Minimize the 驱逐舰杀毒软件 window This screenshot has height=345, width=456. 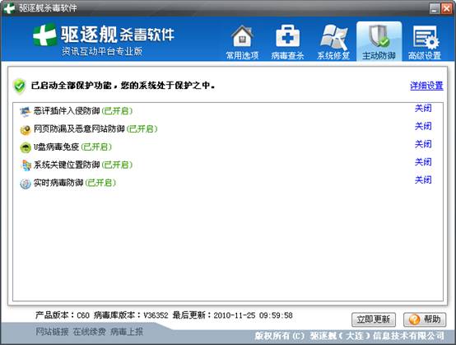coord(435,8)
